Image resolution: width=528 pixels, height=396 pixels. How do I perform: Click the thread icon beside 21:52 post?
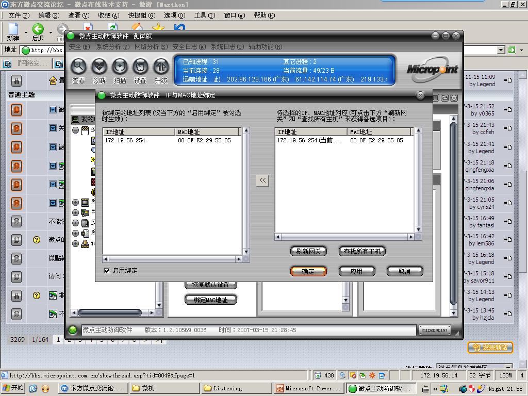click(16, 110)
